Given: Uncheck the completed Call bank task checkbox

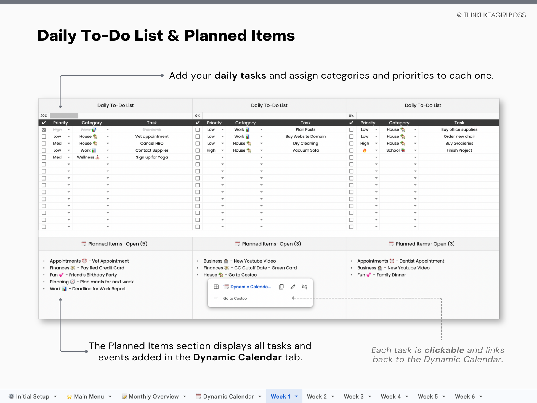Looking at the screenshot, I should (44, 129).
